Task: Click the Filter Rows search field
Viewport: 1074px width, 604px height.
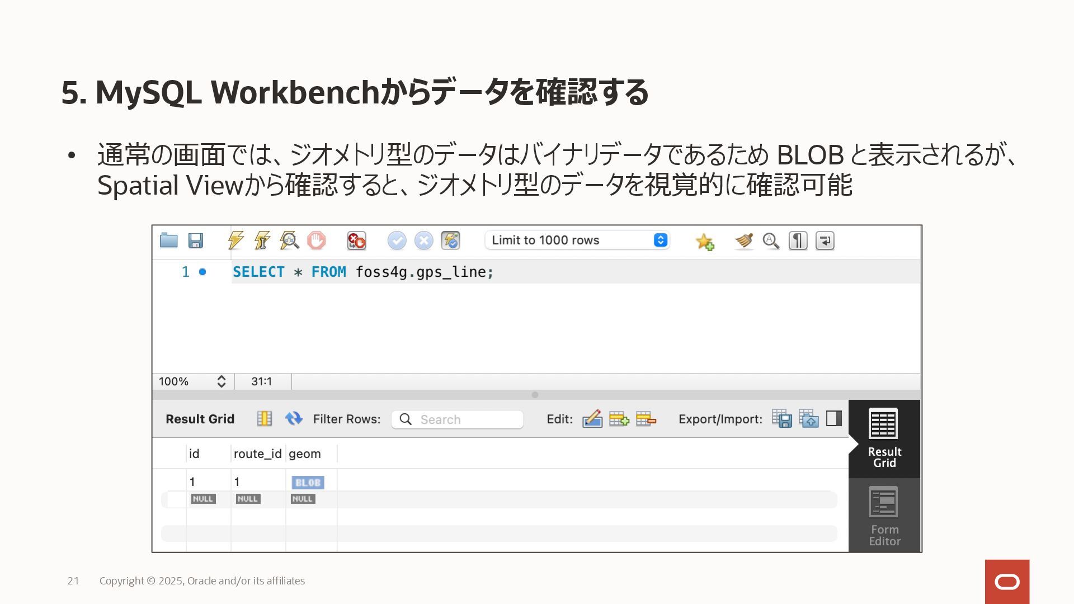Action: click(x=457, y=419)
